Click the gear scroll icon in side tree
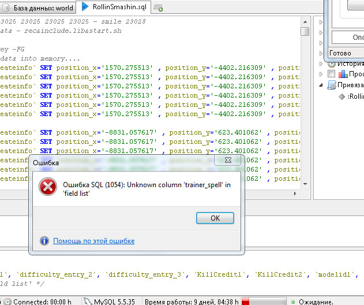 tap(332, 85)
